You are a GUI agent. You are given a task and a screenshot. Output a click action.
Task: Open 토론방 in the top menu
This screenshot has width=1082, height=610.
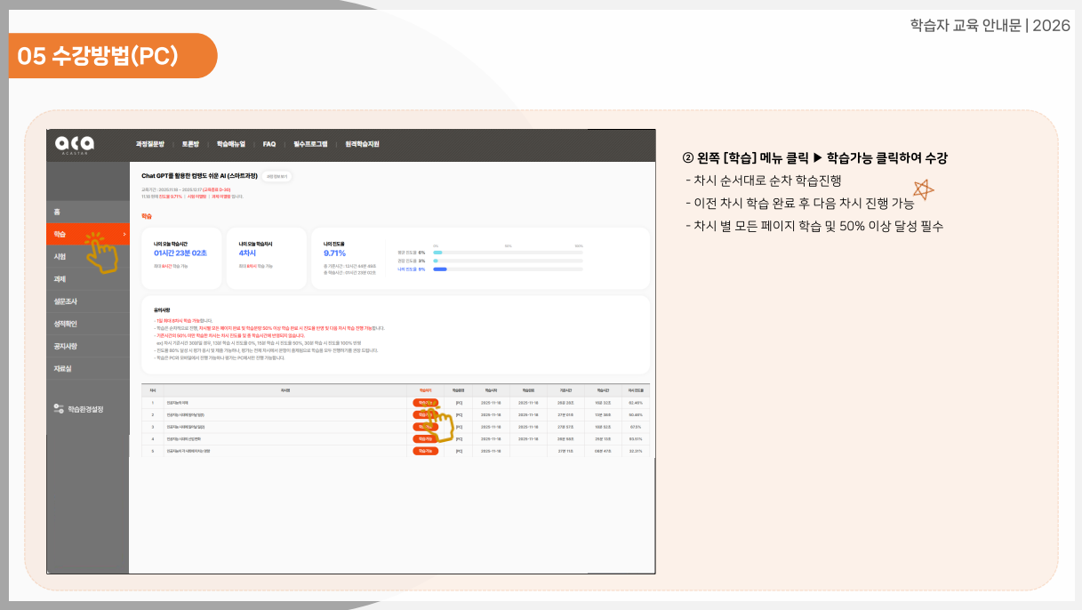pyautogui.click(x=191, y=144)
